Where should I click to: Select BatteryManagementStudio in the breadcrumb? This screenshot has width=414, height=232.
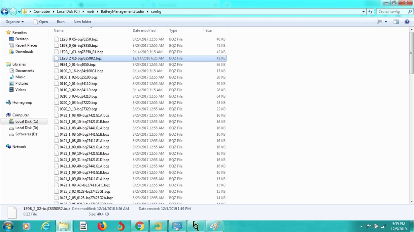tap(122, 11)
